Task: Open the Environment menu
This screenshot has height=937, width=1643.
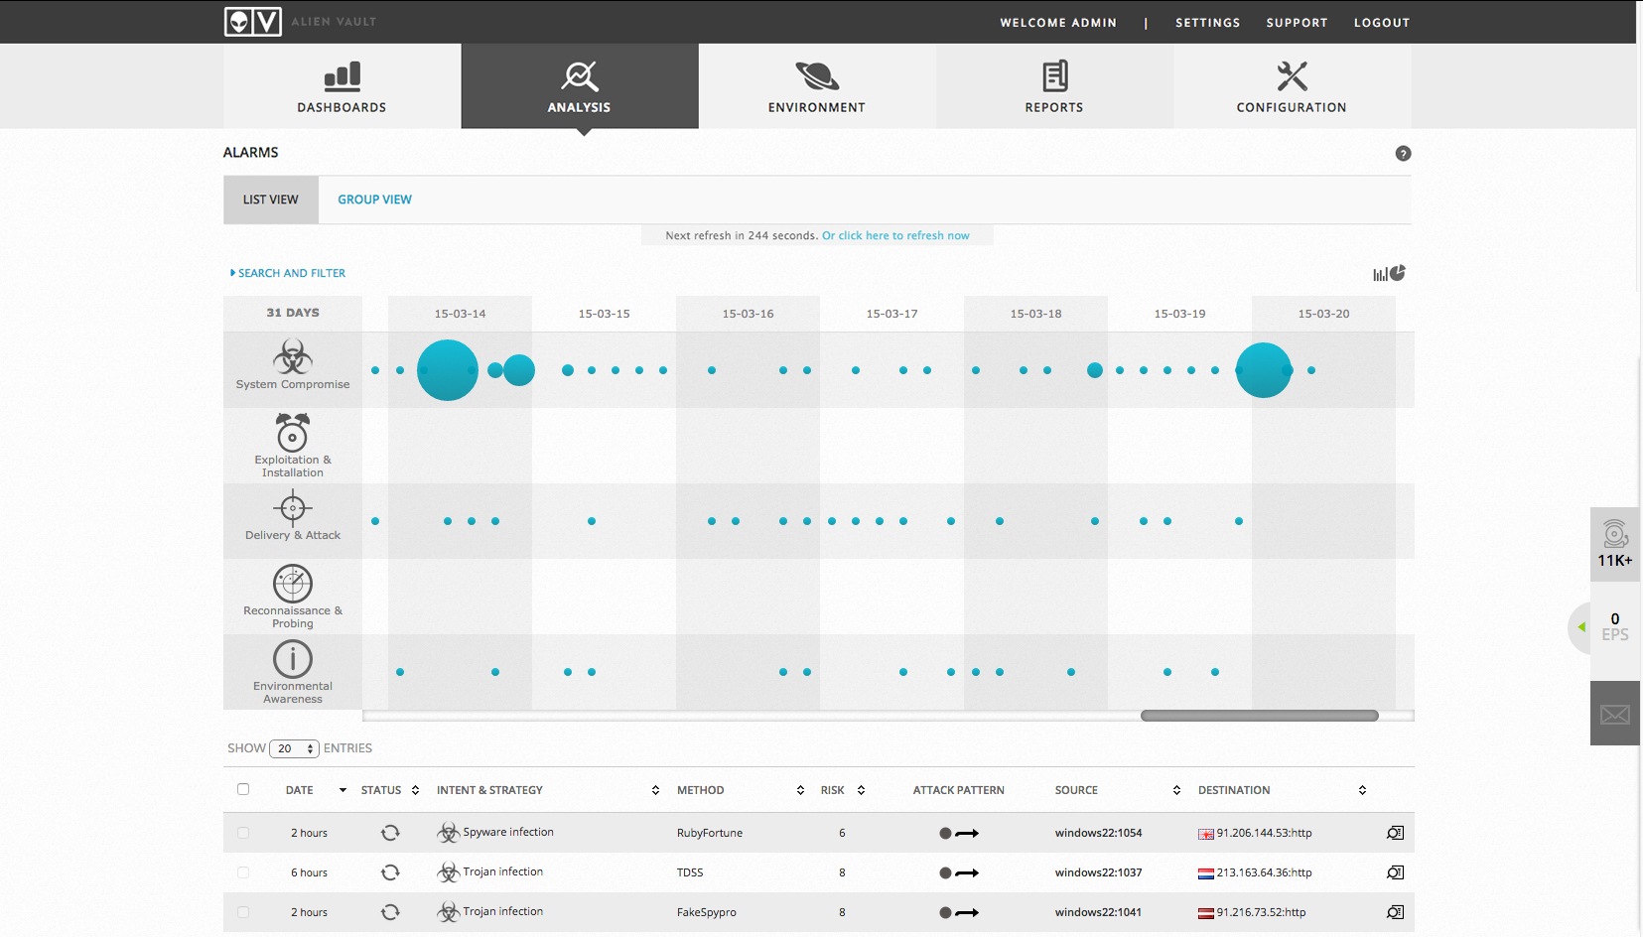Action: coord(816,86)
